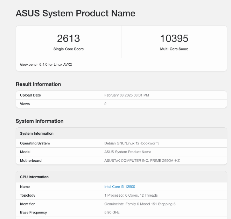This screenshot has width=231, height=219.
Task: Click the ASUS System Product Name heading
Action: (76, 13)
